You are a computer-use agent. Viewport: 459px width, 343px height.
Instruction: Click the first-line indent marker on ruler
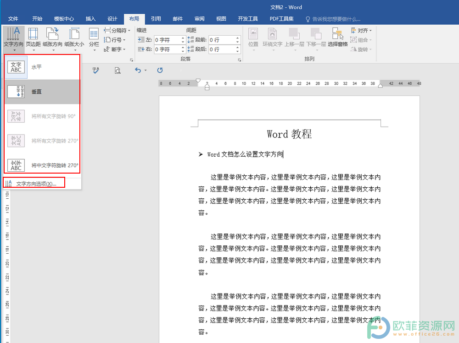198,81
